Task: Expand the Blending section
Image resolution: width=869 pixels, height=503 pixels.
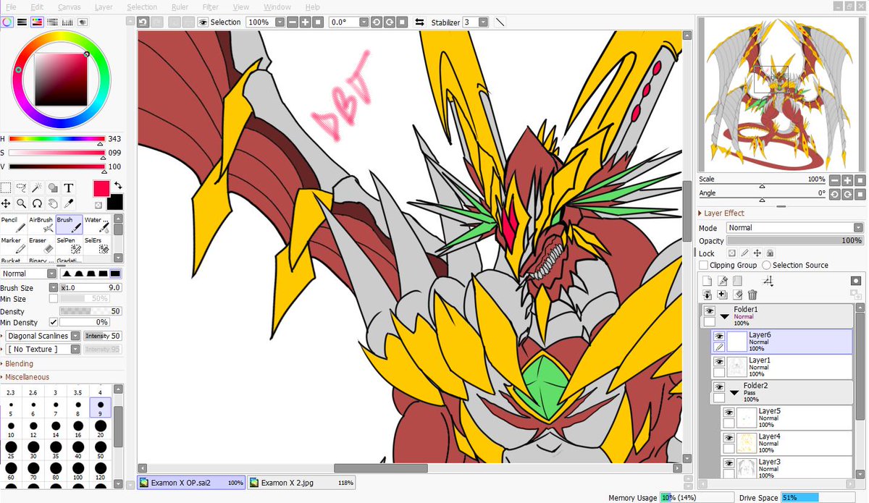Action: coord(17,364)
